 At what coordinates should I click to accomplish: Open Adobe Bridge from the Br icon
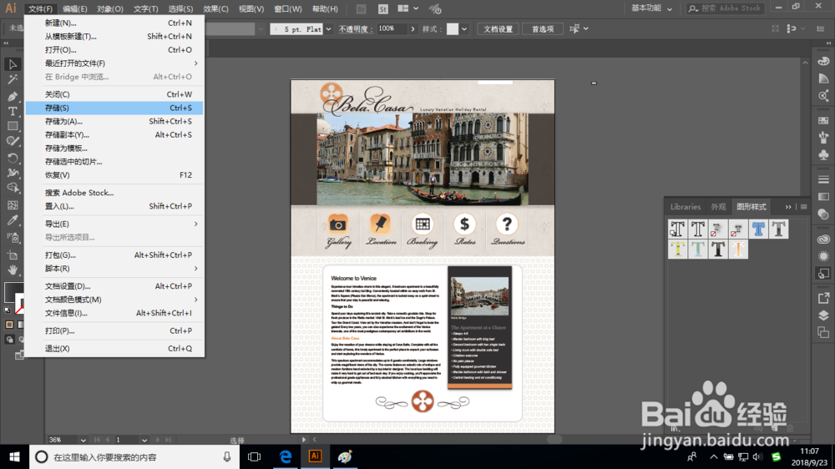(361, 9)
